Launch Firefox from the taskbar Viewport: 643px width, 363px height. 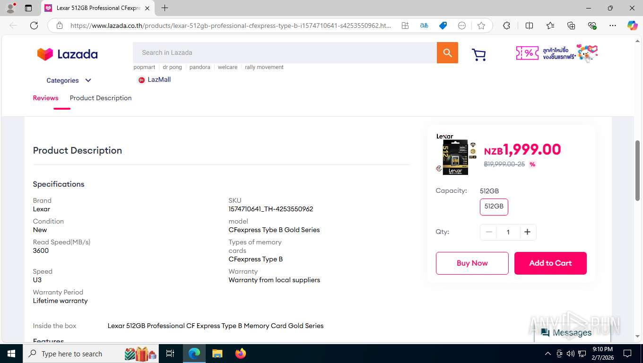[x=241, y=354]
